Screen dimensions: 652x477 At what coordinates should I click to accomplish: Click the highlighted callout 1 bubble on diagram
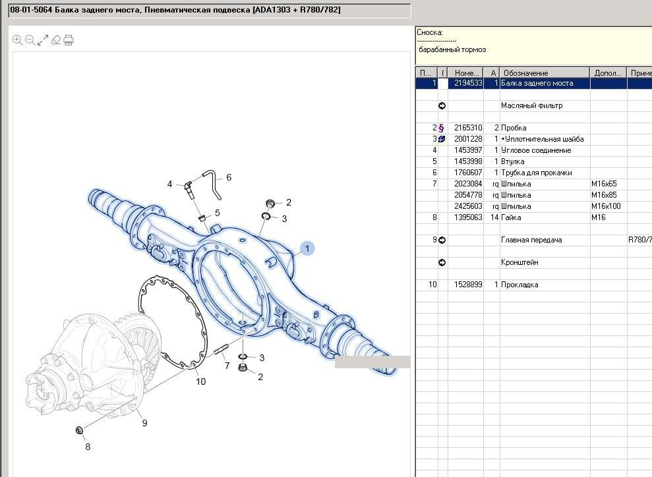click(307, 248)
